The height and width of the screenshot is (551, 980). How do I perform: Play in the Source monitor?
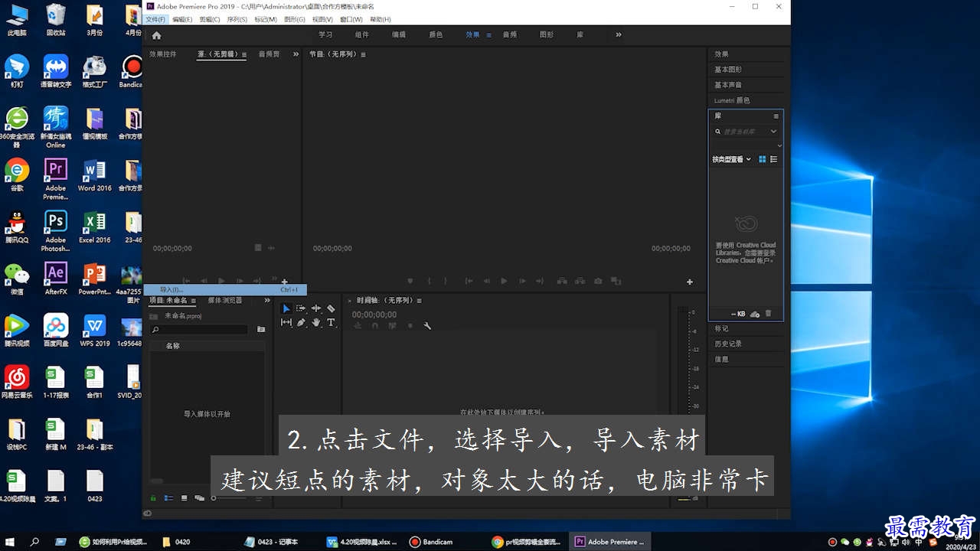(x=221, y=282)
